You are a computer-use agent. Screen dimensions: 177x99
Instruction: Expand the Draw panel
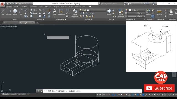click(15, 20)
